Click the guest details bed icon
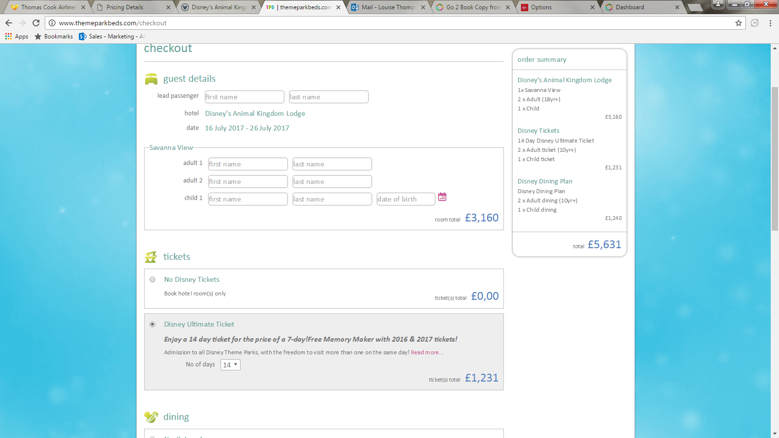This screenshot has width=779, height=438. (151, 79)
